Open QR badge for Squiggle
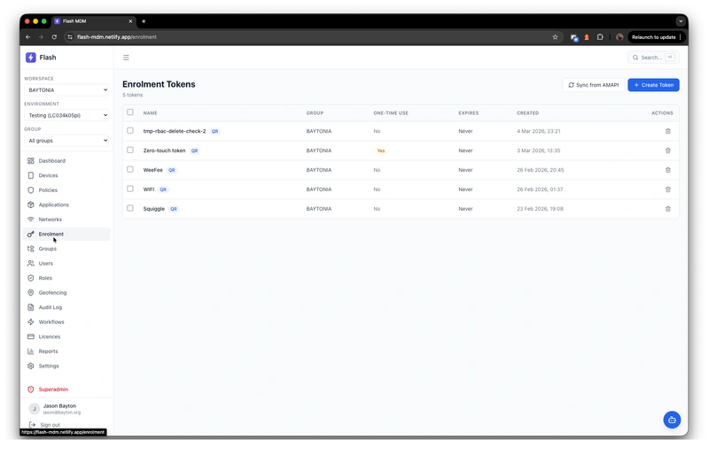The height and width of the screenshot is (463, 709). click(174, 209)
